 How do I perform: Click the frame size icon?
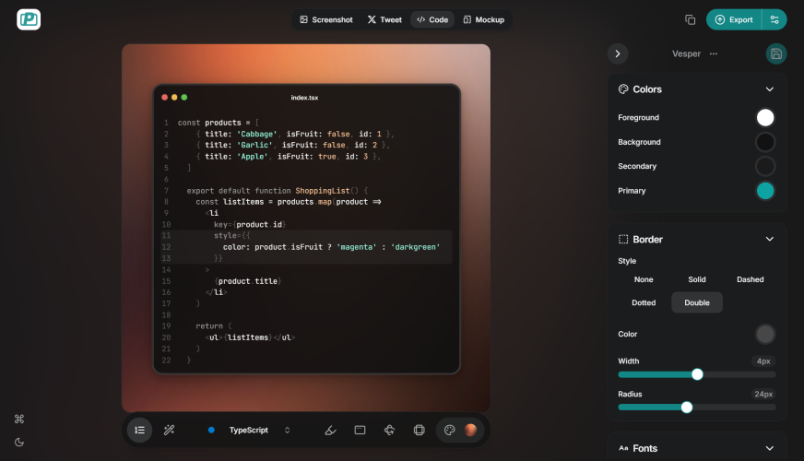[419, 431]
